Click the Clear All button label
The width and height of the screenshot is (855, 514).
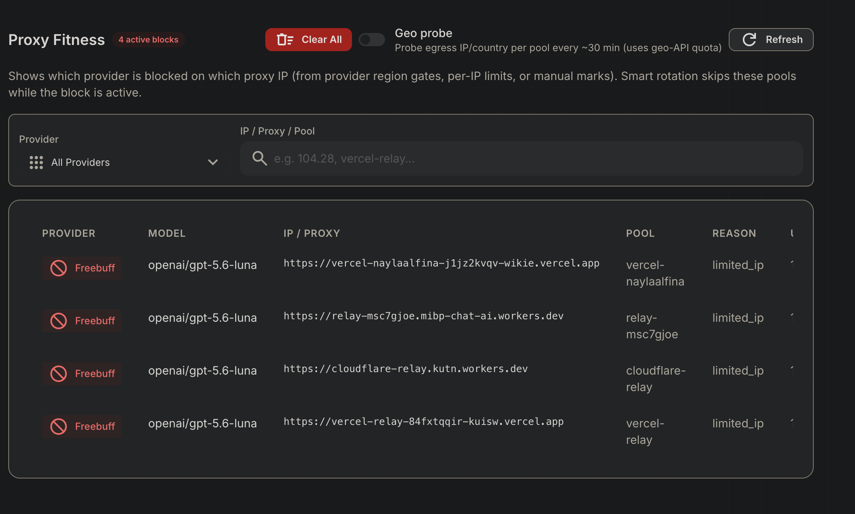tap(321, 40)
